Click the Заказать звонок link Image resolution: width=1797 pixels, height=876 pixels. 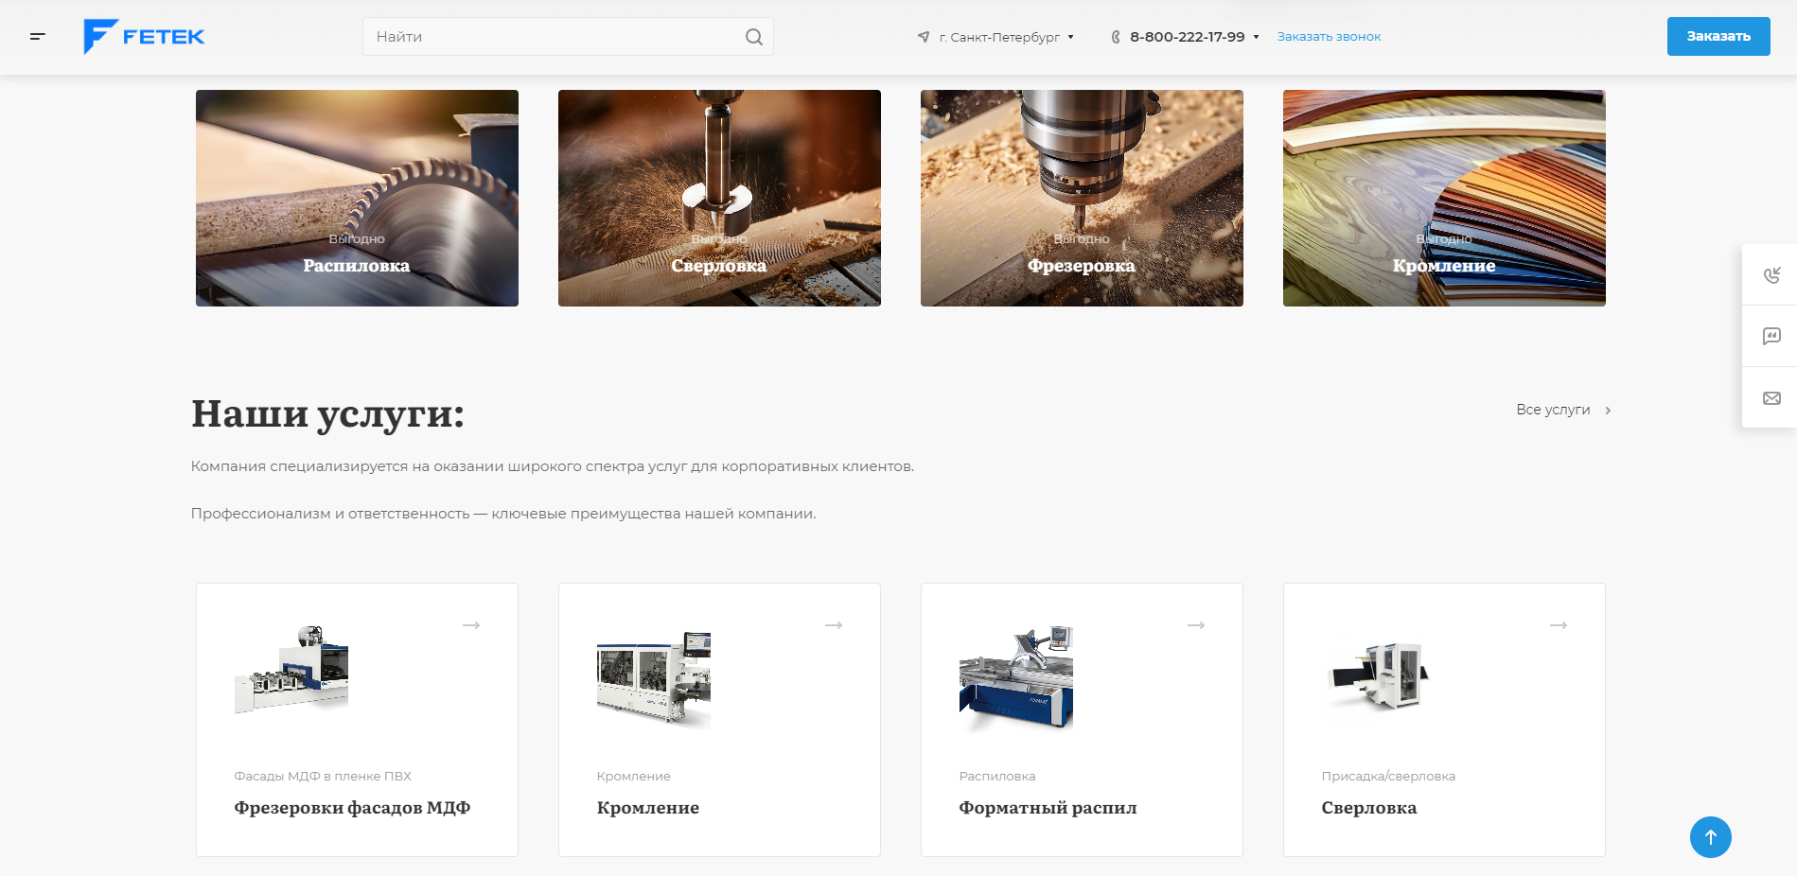(1329, 37)
